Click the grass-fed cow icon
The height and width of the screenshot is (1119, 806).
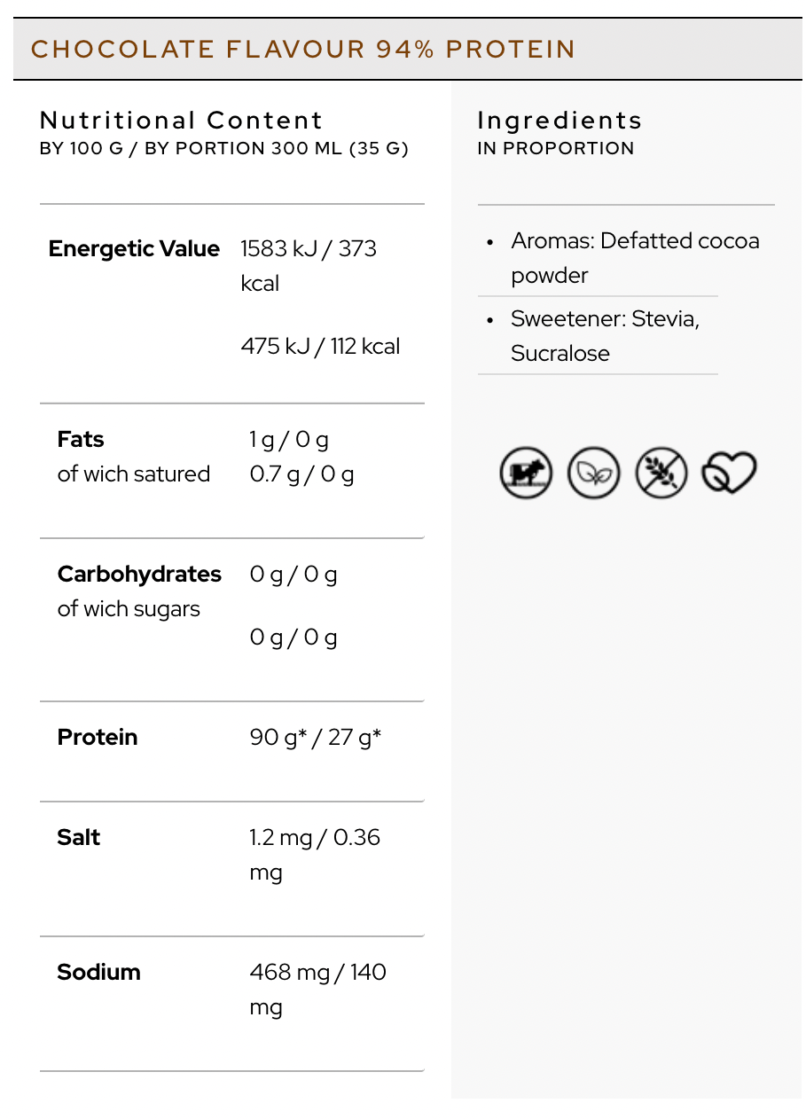click(526, 473)
